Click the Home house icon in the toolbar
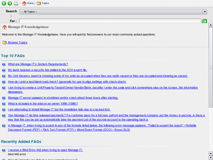 24,3
